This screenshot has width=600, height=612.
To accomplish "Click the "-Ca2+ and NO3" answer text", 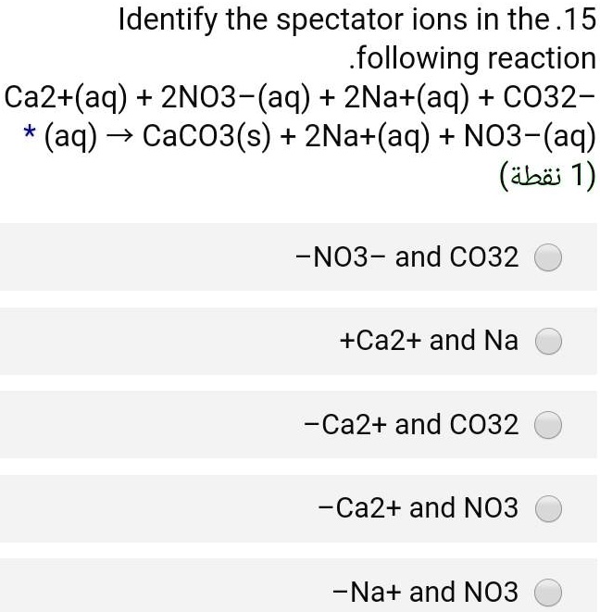I will click(x=418, y=508).
